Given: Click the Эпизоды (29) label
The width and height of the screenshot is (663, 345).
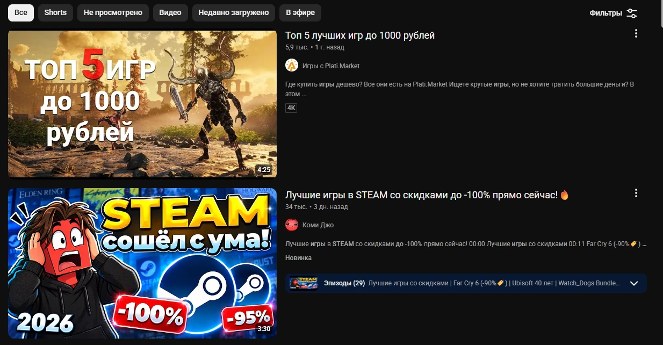Looking at the screenshot, I should 344,283.
